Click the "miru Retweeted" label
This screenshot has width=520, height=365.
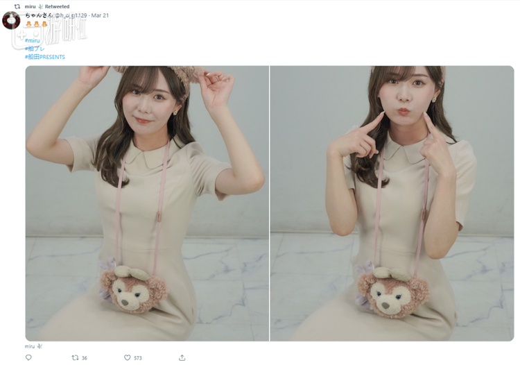pos(47,6)
